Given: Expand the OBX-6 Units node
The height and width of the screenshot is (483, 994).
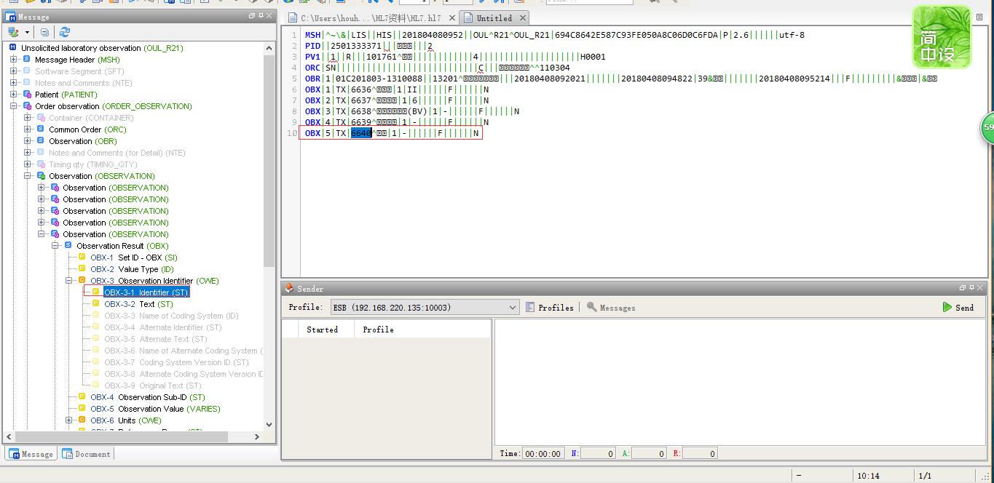Looking at the screenshot, I should coord(69,420).
